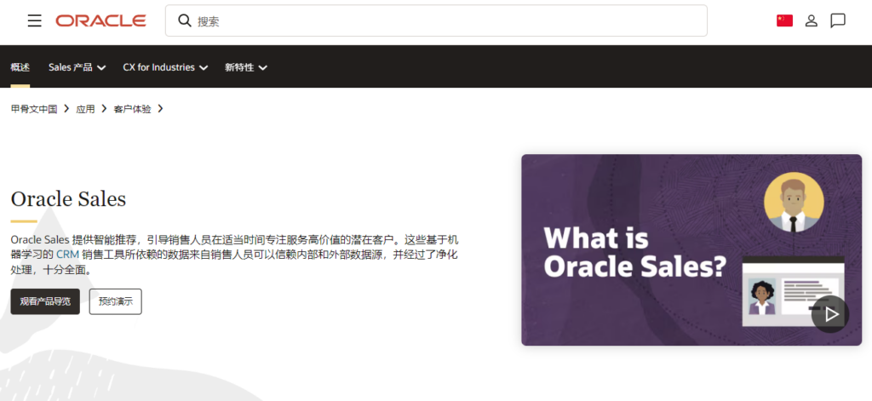This screenshot has height=401, width=872.
Task: Focus the 搜索 search field
Action: click(x=436, y=21)
